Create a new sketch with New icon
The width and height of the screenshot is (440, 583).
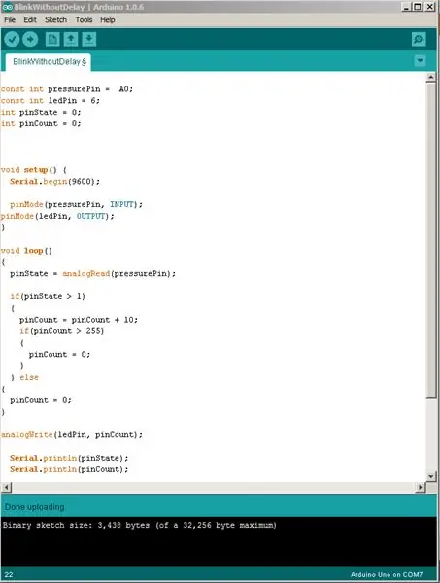52,39
